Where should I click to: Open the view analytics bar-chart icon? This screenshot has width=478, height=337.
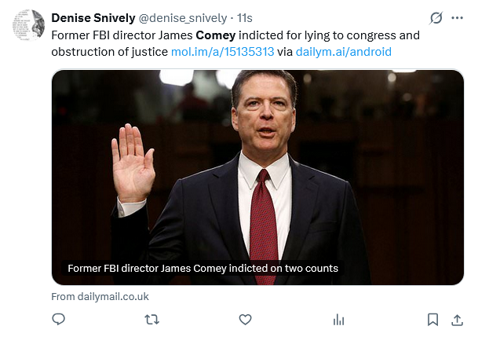point(338,319)
